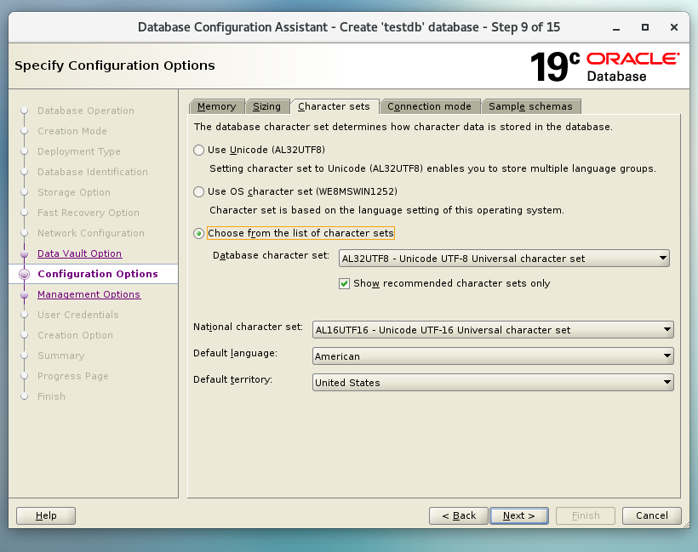
Task: Cancel the database creation wizard
Action: point(651,515)
